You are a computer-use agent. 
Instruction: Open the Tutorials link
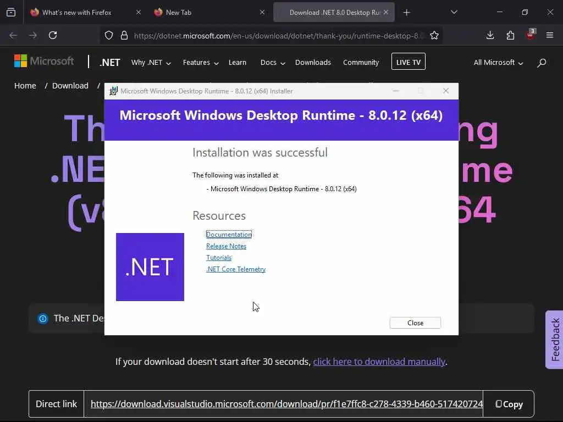point(219,258)
